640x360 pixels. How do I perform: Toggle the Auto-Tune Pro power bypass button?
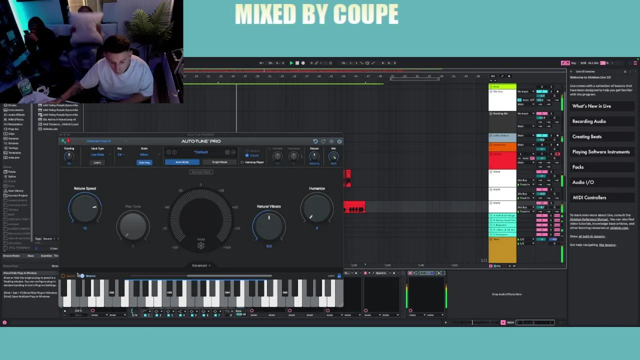pyautogui.click(x=339, y=141)
